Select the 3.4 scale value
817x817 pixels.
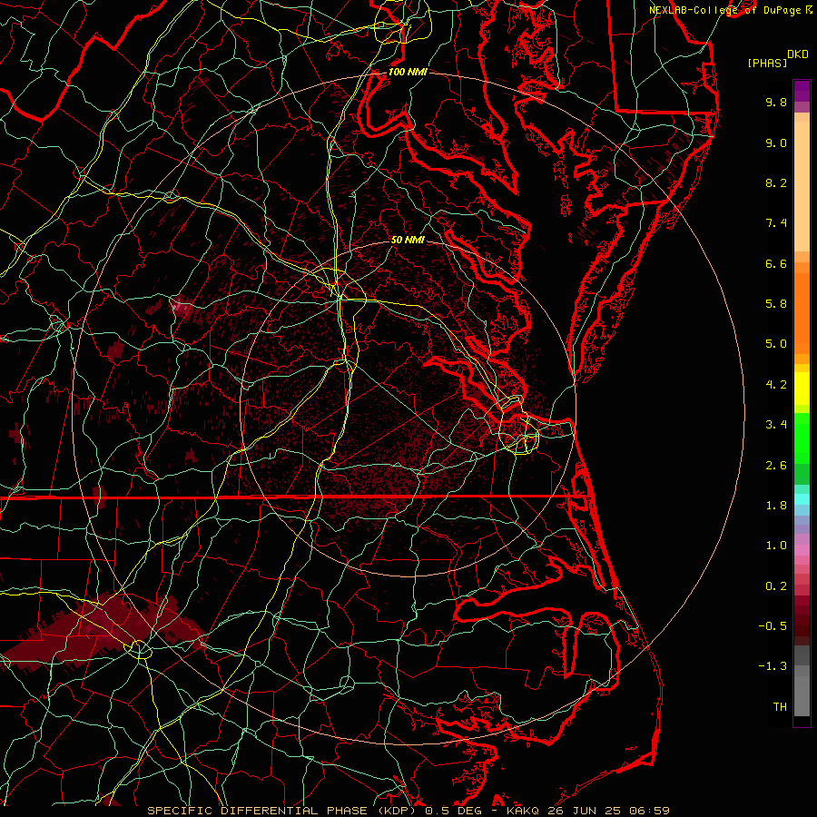[x=776, y=425]
